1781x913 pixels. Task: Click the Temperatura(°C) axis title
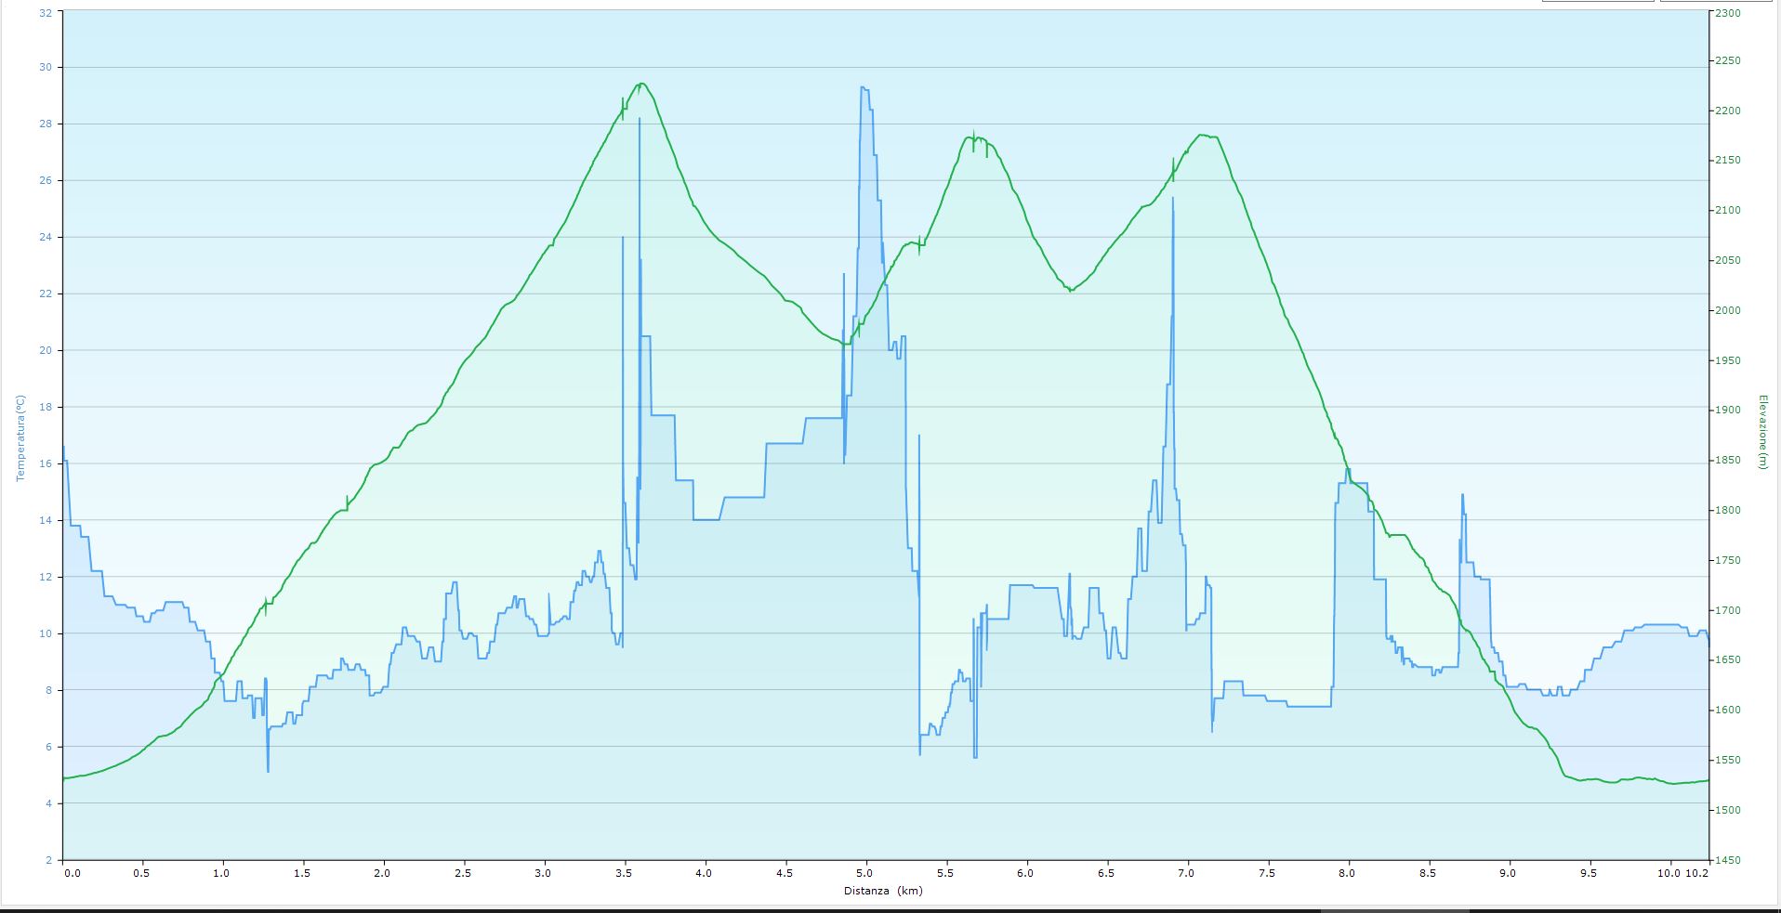pos(20,437)
